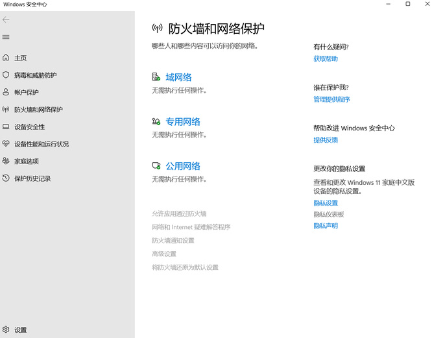This screenshot has width=432, height=338.
Task: Open 隐私声明 link
Action: click(x=326, y=226)
